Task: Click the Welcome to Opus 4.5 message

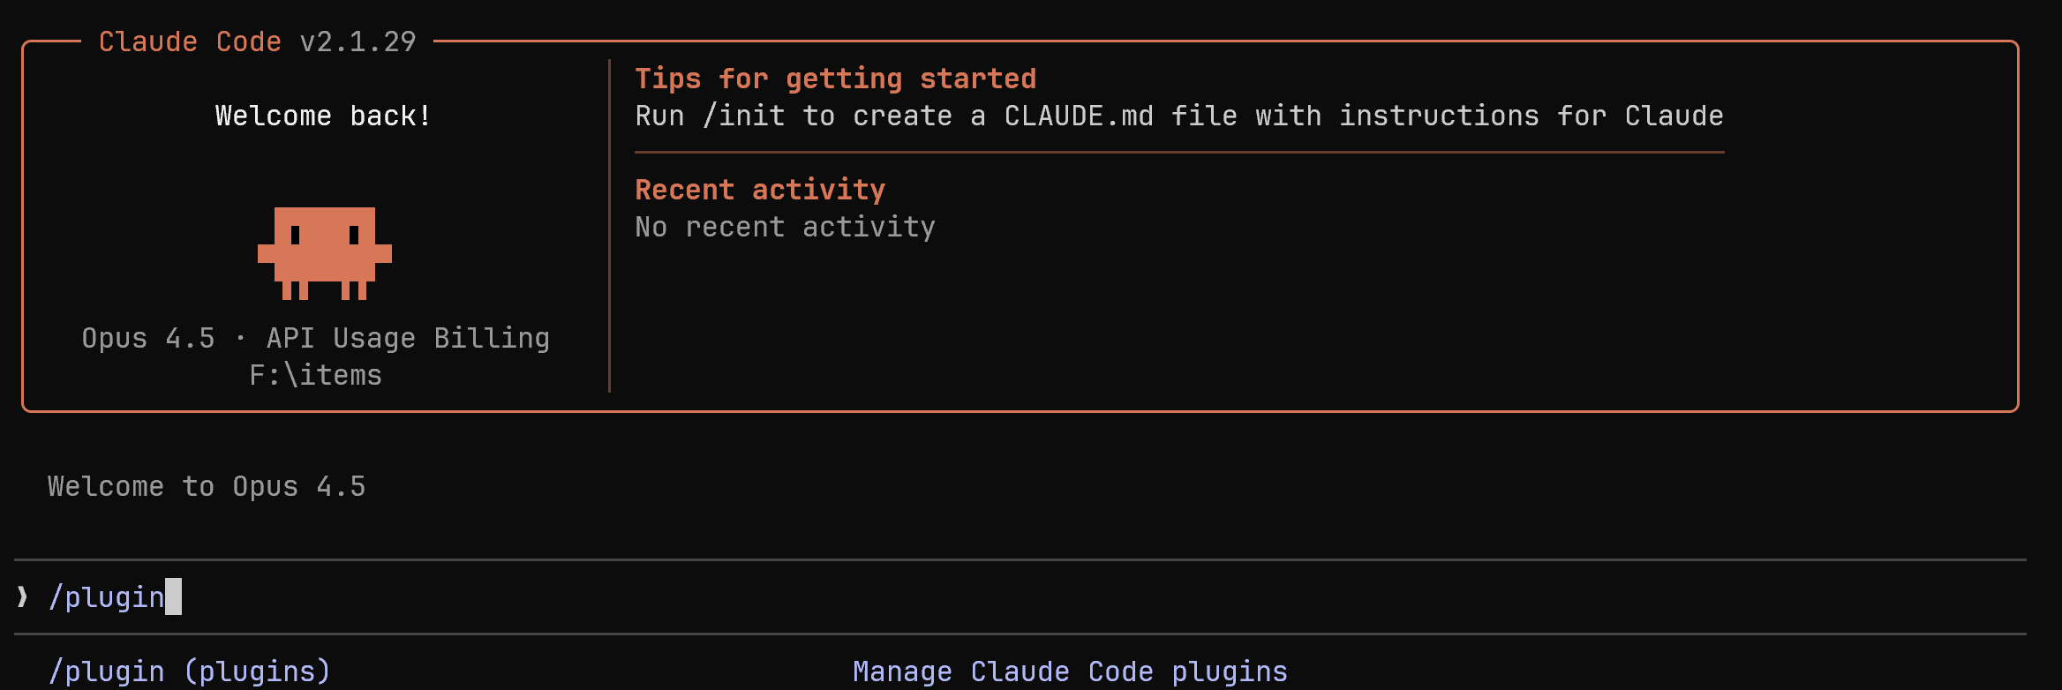Action: click(207, 486)
